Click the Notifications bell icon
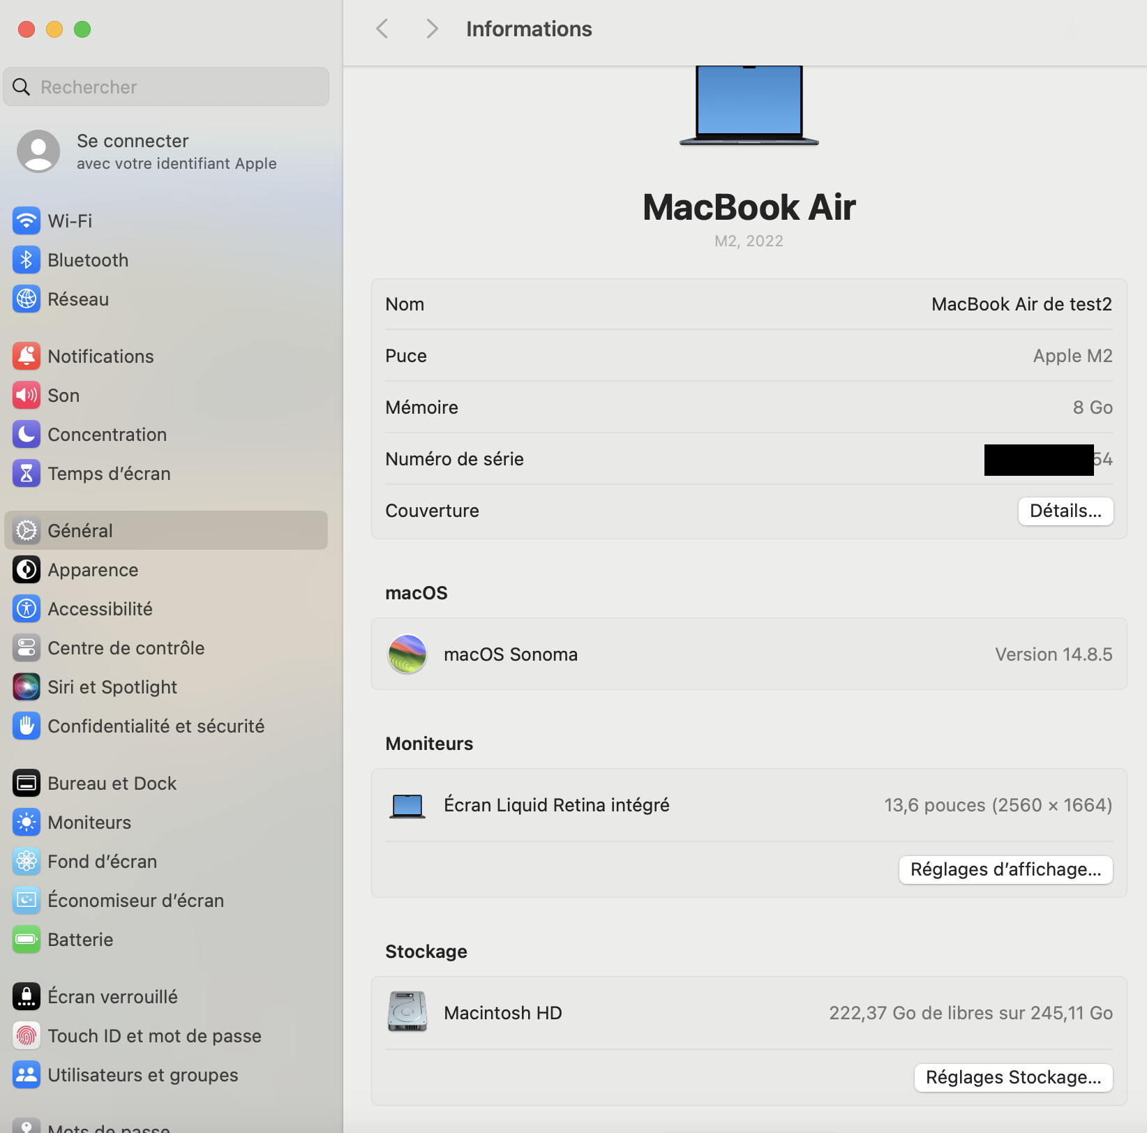1147x1133 pixels. click(x=26, y=356)
